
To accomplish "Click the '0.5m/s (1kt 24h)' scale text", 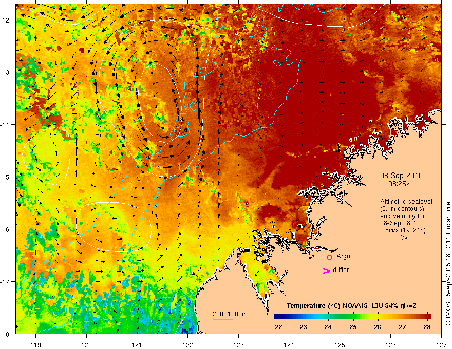I will tap(403, 230).
